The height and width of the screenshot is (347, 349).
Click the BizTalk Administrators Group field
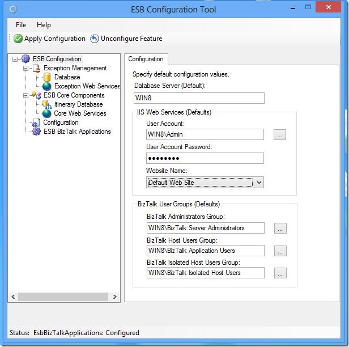click(206, 228)
